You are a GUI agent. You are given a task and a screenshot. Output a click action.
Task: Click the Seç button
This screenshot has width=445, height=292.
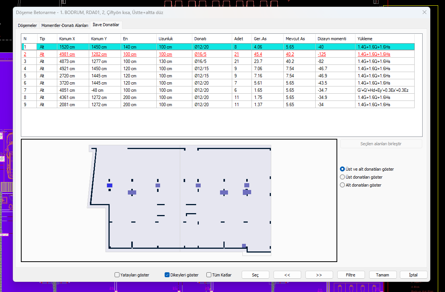(x=255, y=275)
